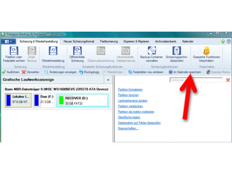The width and height of the screenshot is (232, 174).
Task: Click Partition löschen link
Action: (x=128, y=95)
